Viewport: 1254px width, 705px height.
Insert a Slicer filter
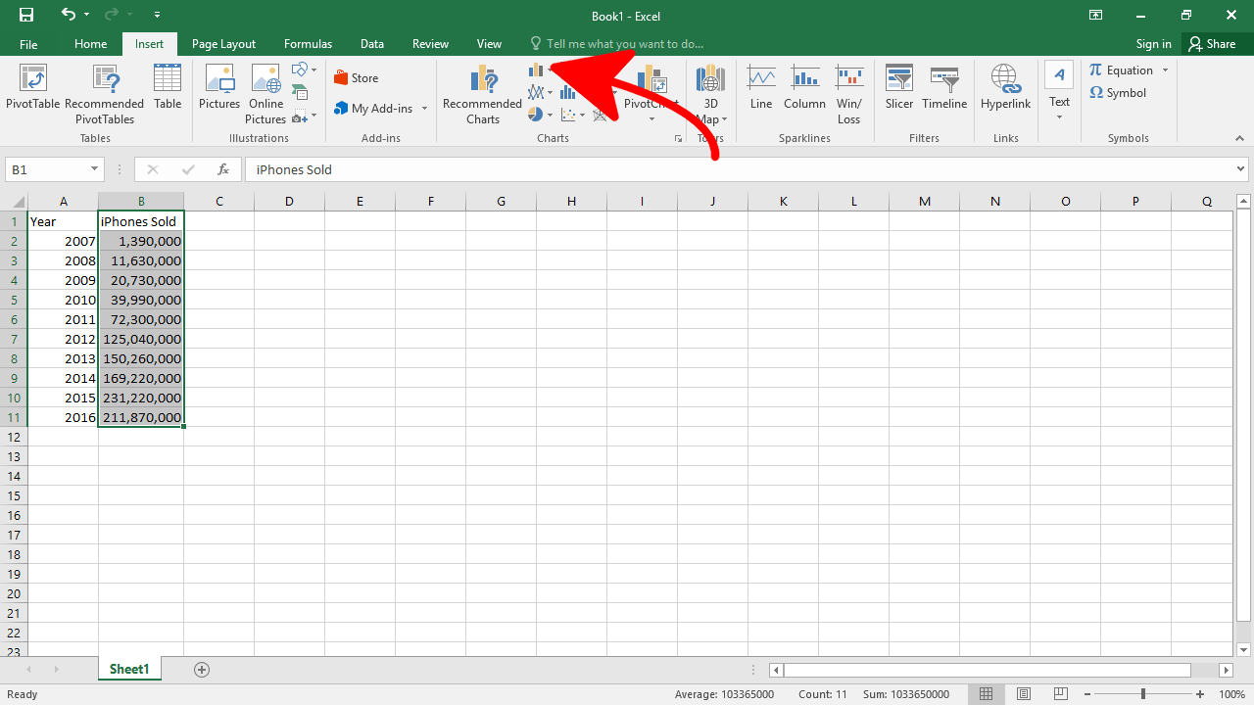899,87
